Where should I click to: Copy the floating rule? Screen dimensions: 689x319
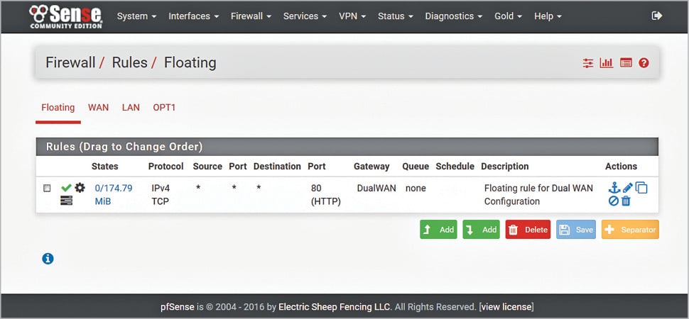641,188
